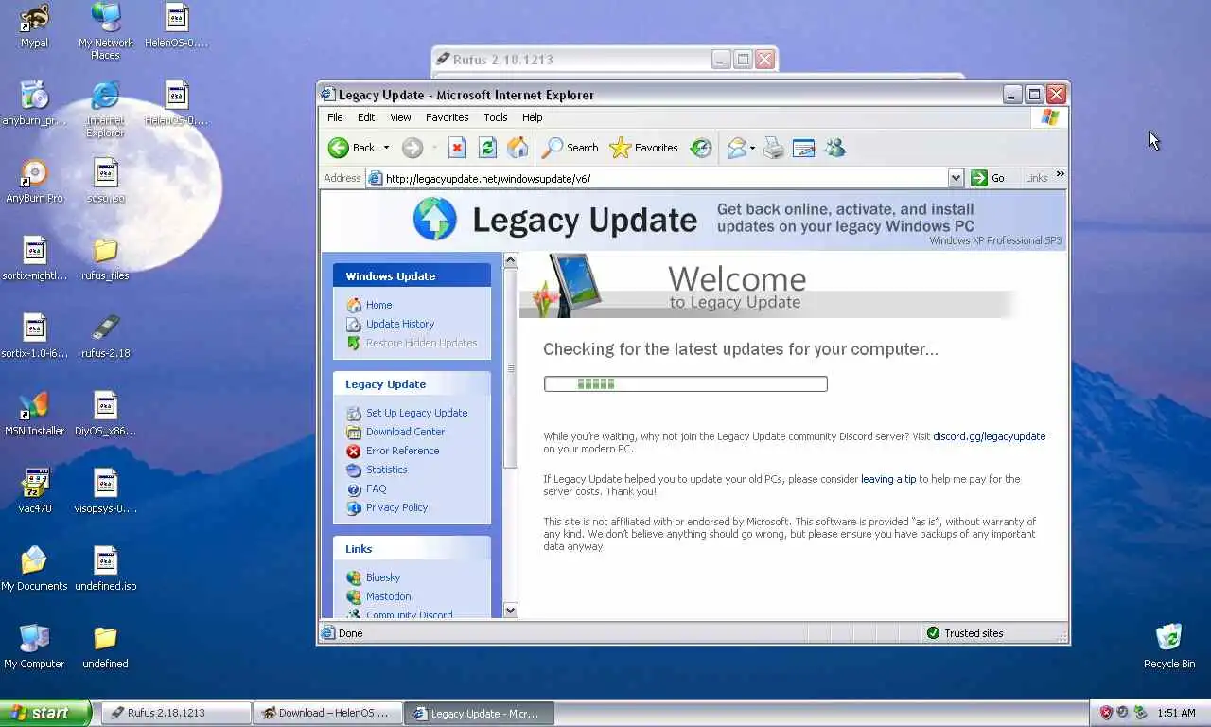The height and width of the screenshot is (727, 1211).
Task: Switch to Rufus 2.18.1213 taskbar button
Action: click(x=176, y=713)
